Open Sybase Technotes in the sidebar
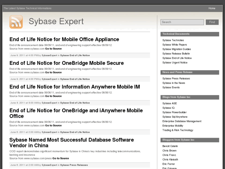This screenshot has width=225, height=169. click(x=173, y=40)
